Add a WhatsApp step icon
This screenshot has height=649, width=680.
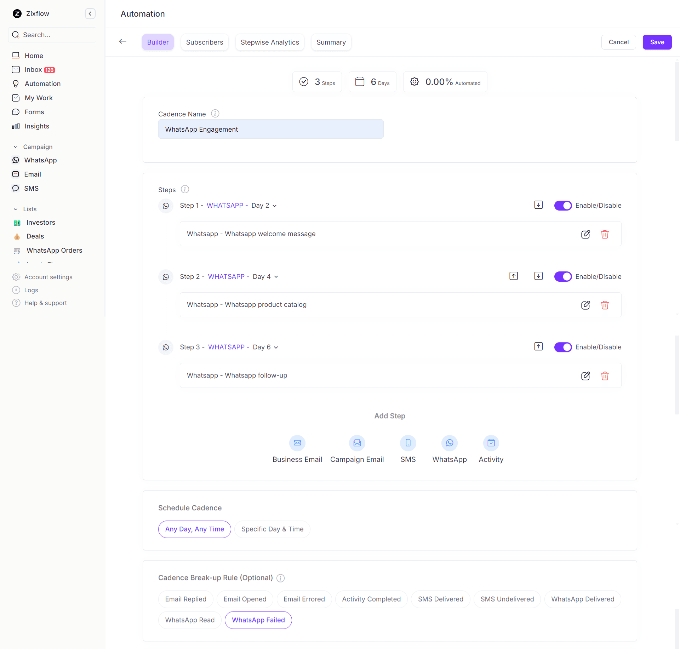point(449,443)
